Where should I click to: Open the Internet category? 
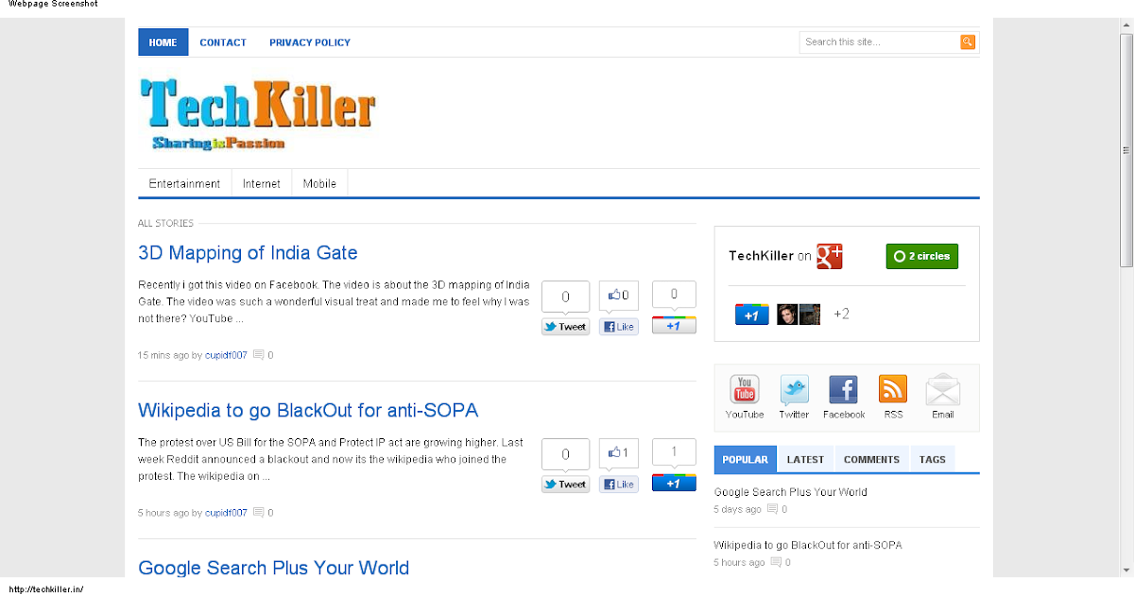pyautogui.click(x=262, y=183)
